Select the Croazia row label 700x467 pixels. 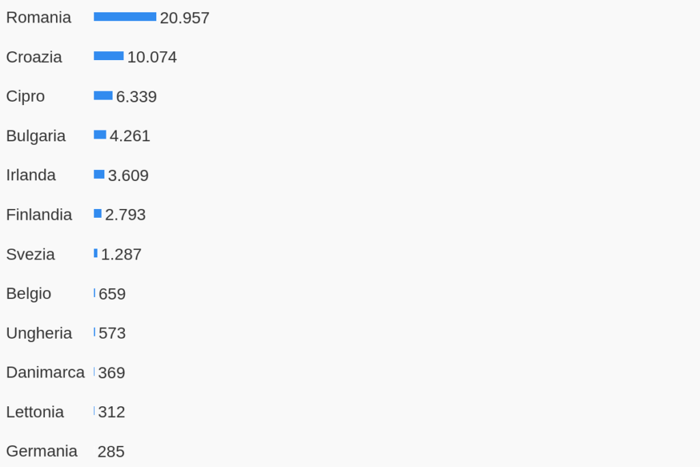point(34,57)
